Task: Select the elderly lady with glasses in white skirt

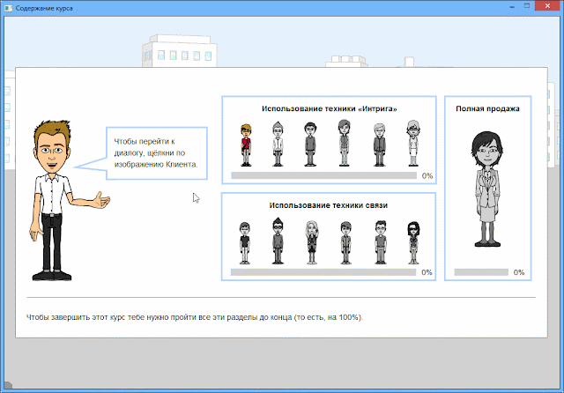Action: 413,143
